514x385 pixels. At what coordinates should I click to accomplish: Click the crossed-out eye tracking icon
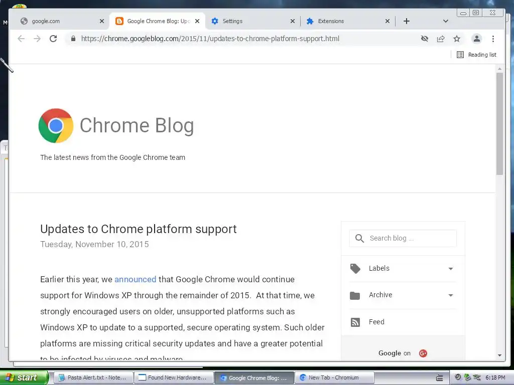point(425,39)
